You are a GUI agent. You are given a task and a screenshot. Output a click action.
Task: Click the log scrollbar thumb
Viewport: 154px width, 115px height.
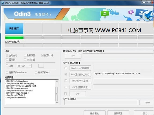57,94
